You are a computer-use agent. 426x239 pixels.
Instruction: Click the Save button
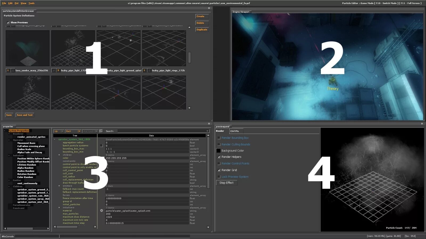click(x=9, y=115)
